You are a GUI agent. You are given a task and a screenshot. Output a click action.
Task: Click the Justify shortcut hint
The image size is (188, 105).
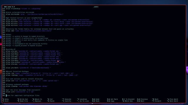pyautogui.click(x=67, y=101)
